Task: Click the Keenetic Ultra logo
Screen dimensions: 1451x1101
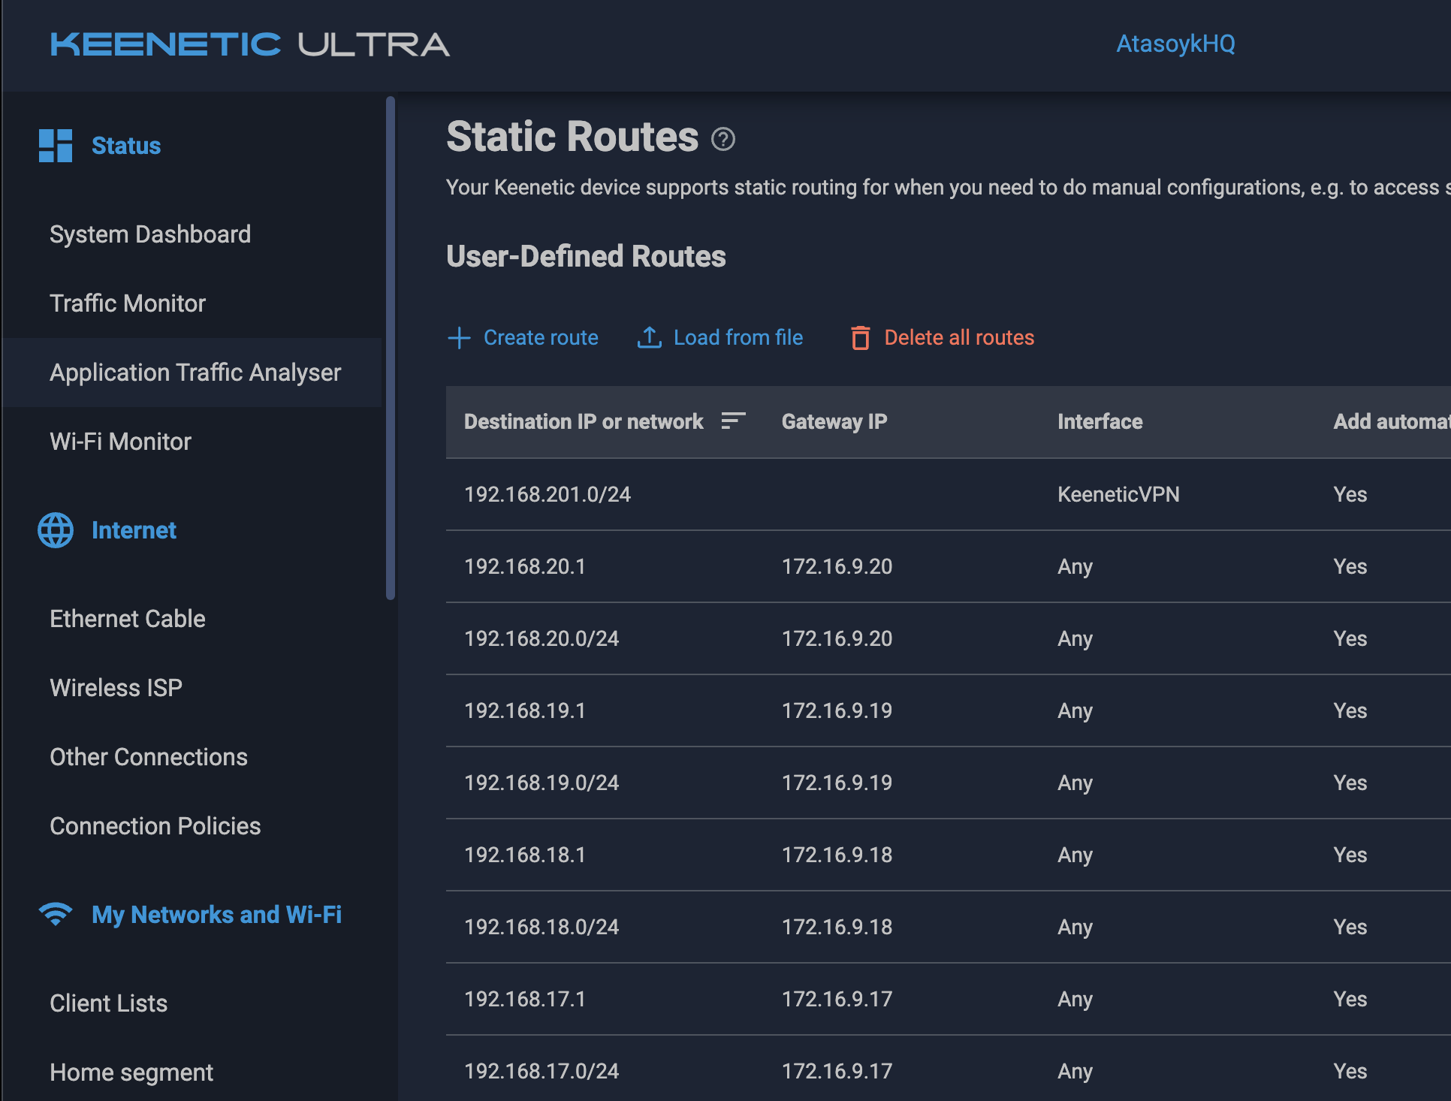Action: pos(250,45)
